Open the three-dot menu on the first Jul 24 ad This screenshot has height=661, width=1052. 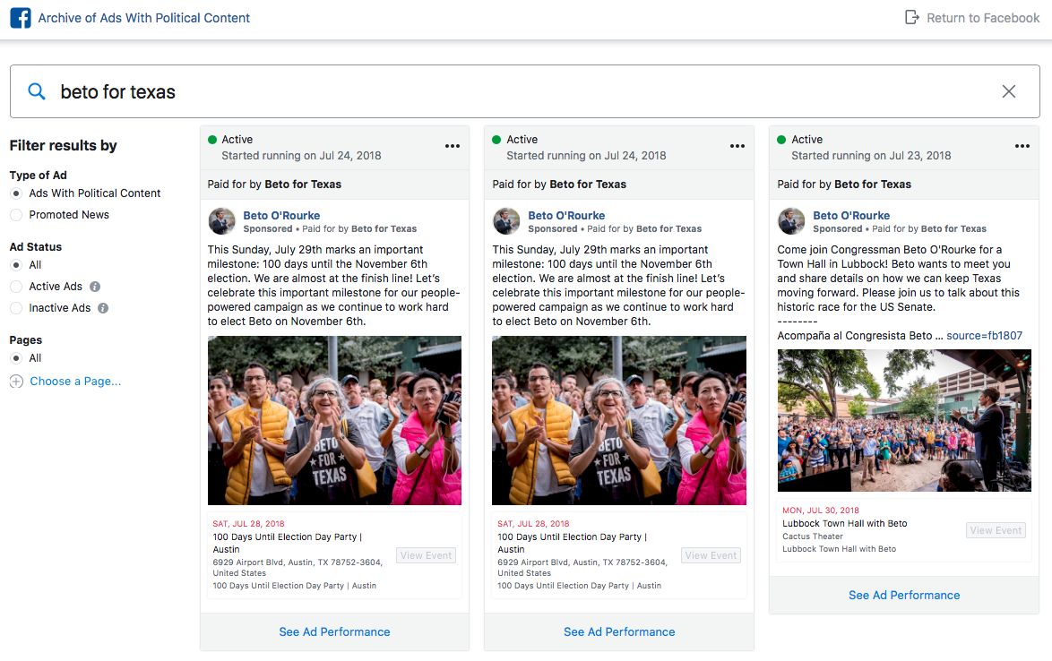click(x=453, y=146)
